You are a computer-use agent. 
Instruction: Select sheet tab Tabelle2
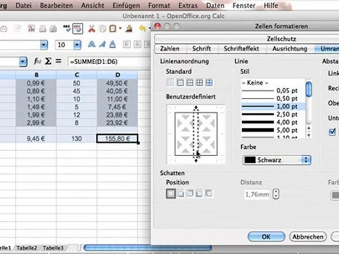click(x=26, y=248)
